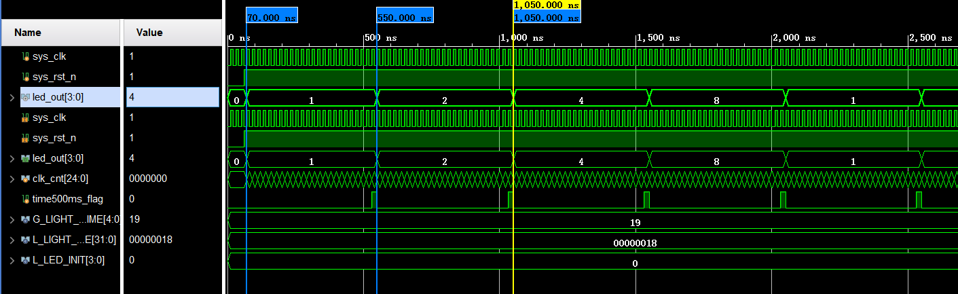The width and height of the screenshot is (958, 294).
Task: Expand the highlighted led_out[3:0] bus
Action: (12, 97)
